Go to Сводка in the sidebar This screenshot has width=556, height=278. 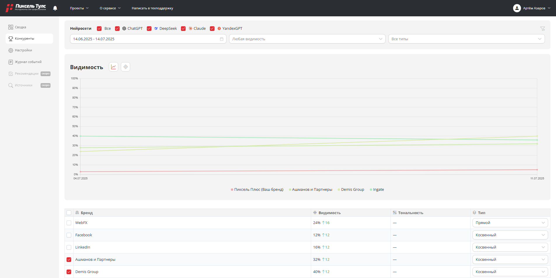click(29, 27)
